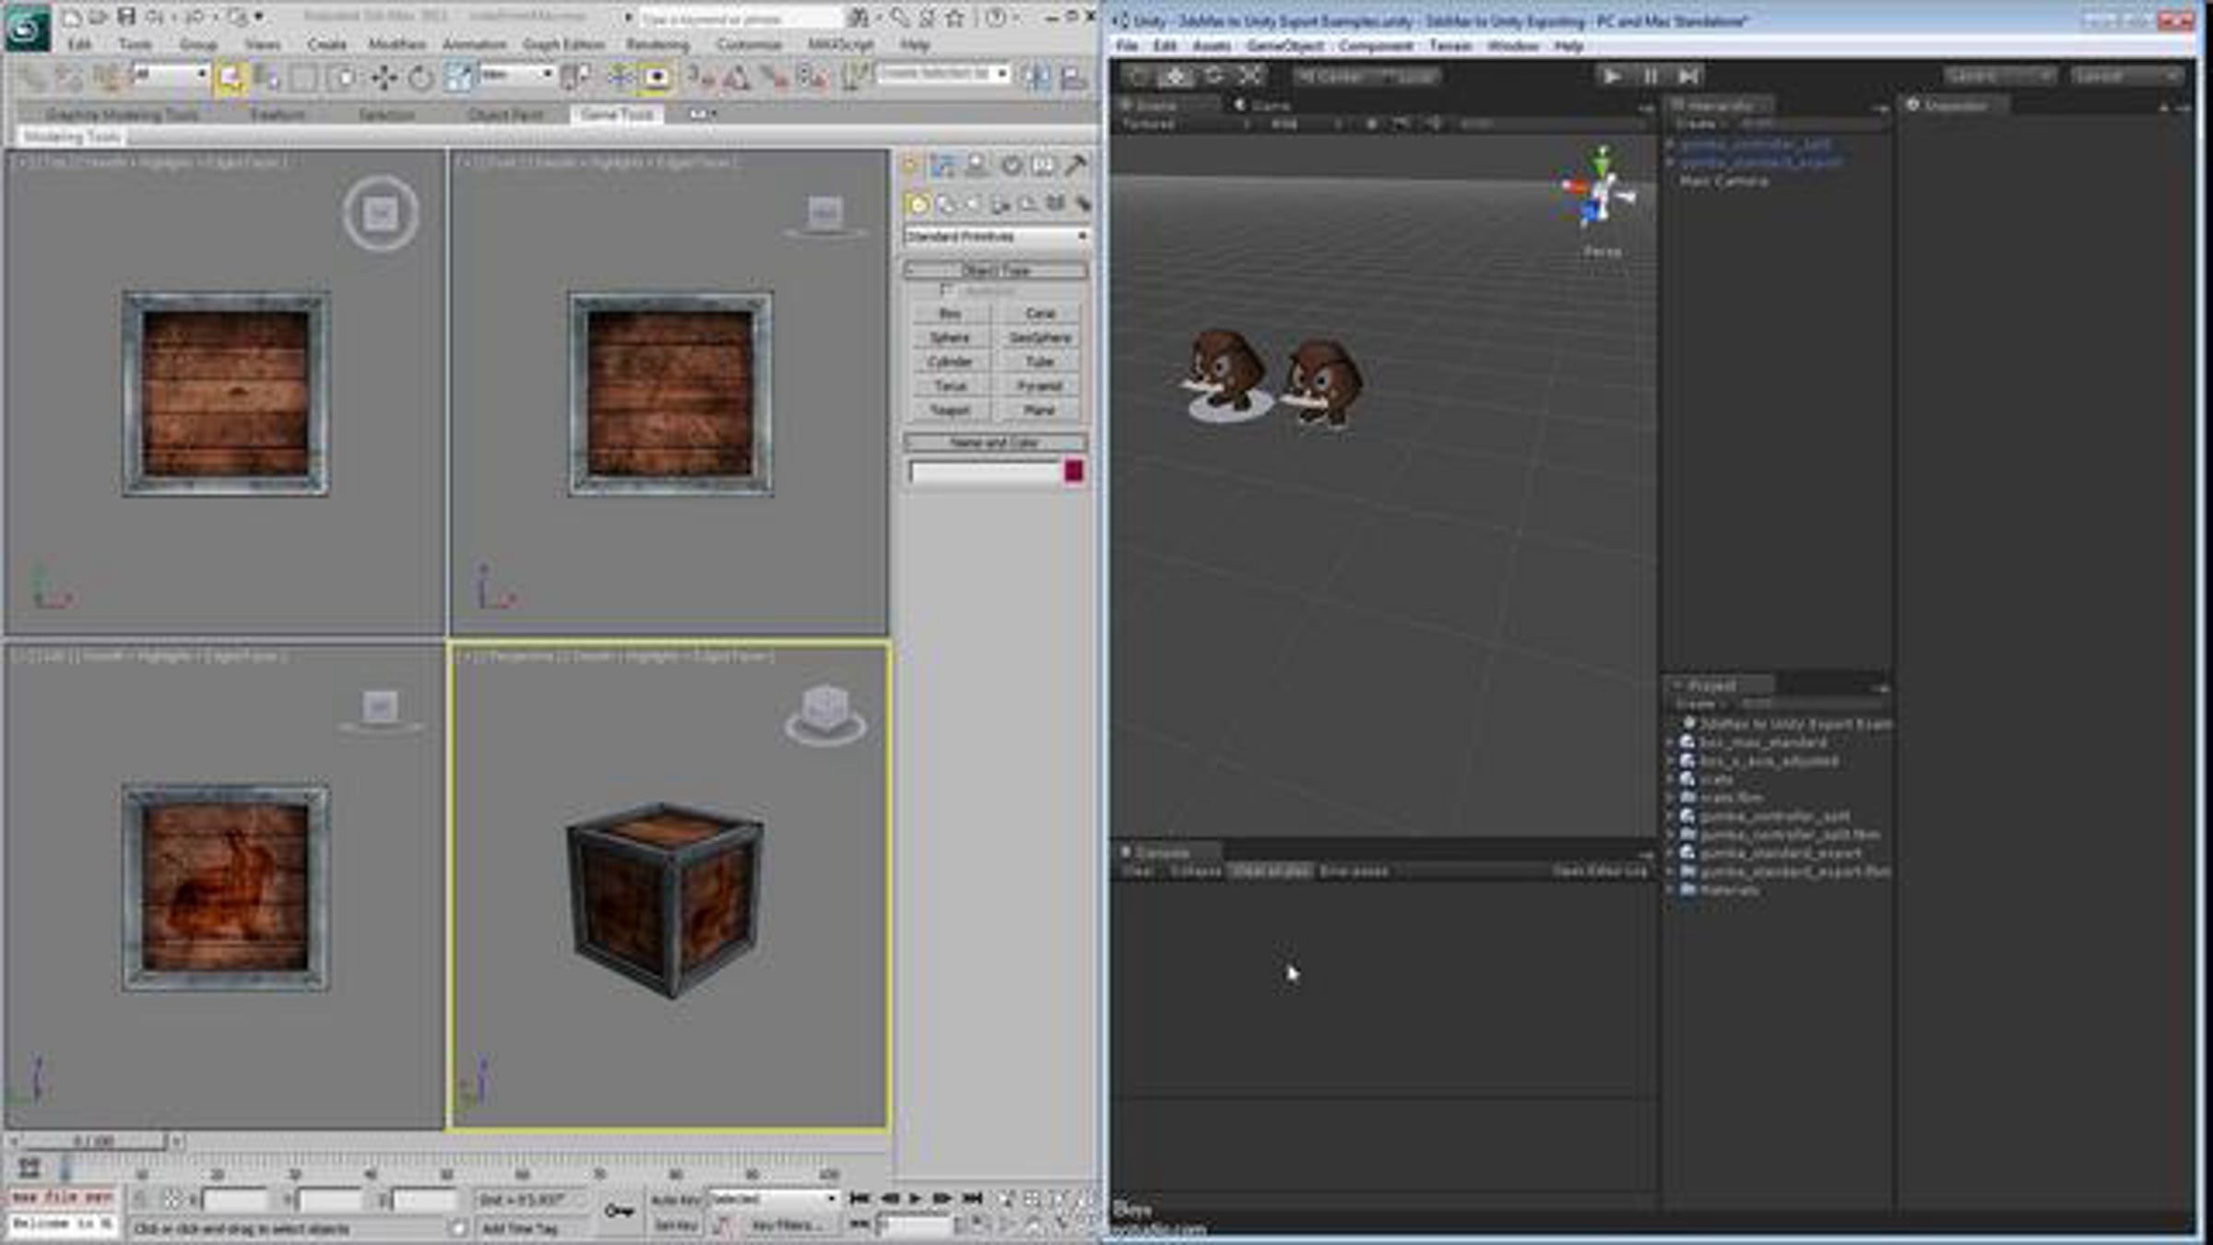The width and height of the screenshot is (2213, 1245).
Task: Open the reference coordinate system dropdown
Action: pyautogui.click(x=516, y=74)
